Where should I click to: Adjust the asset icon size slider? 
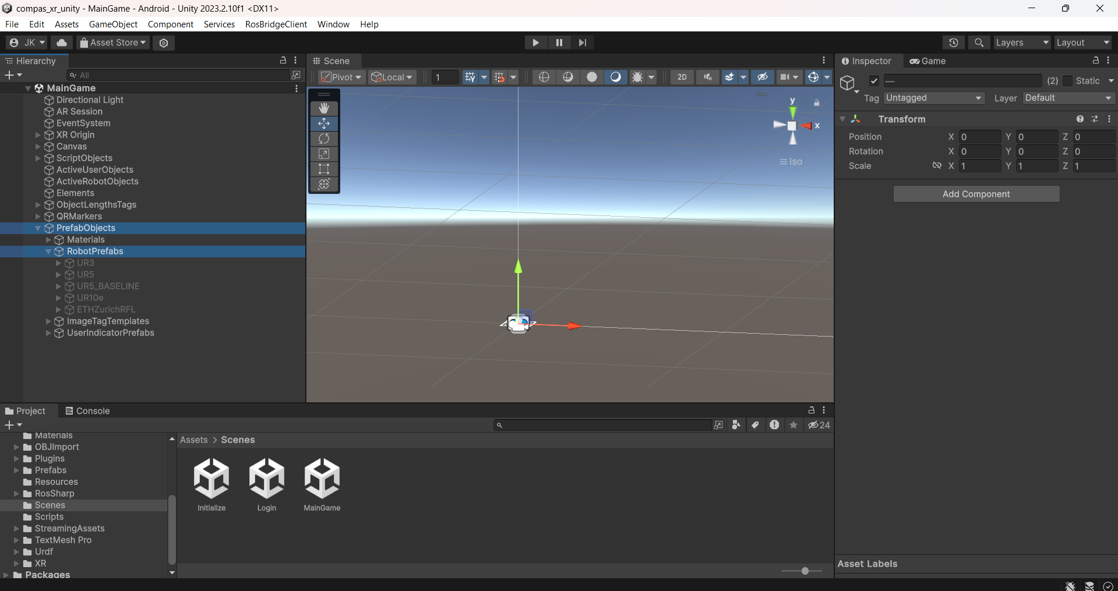(x=805, y=571)
